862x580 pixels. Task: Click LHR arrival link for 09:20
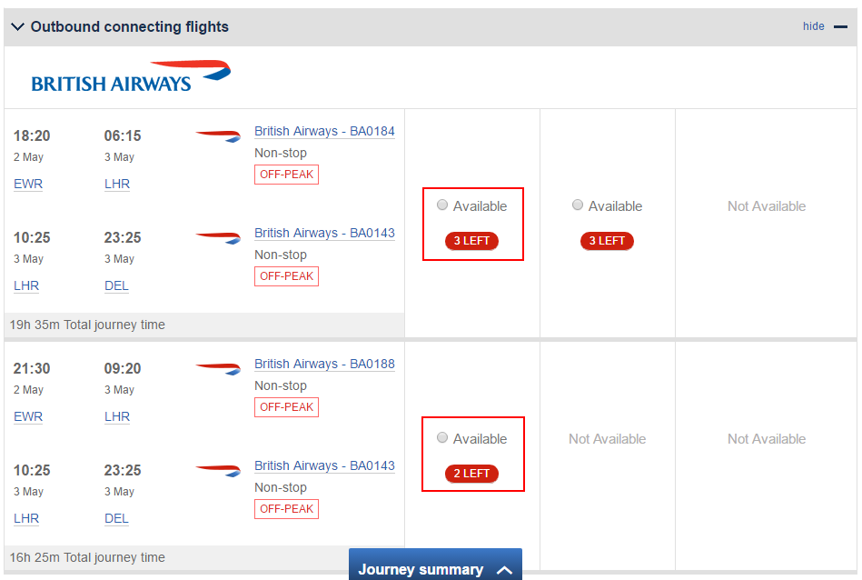(117, 416)
